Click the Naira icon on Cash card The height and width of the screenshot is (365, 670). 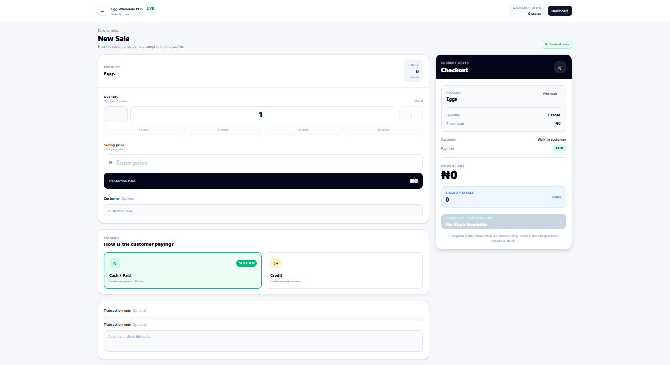(115, 263)
